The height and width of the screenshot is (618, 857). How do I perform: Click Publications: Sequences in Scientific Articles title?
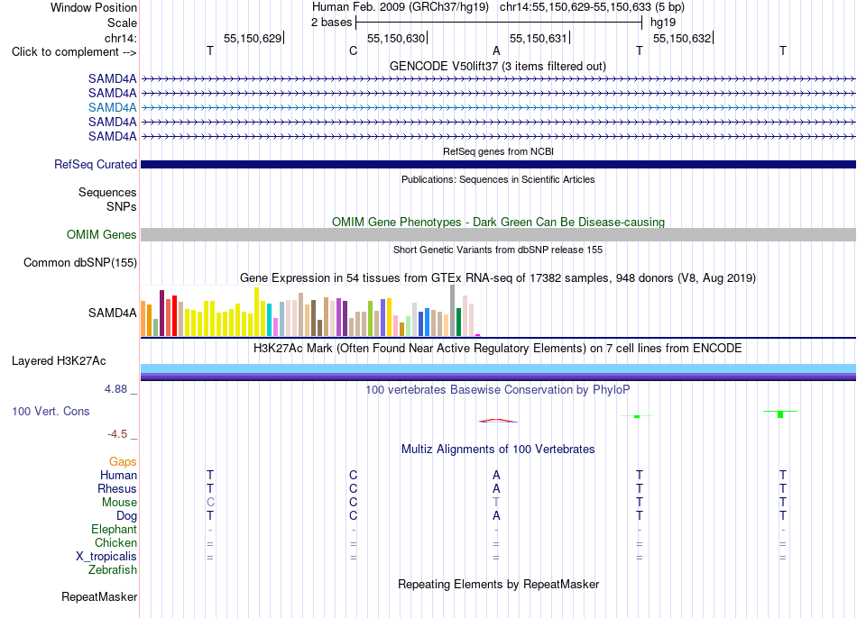tap(498, 179)
